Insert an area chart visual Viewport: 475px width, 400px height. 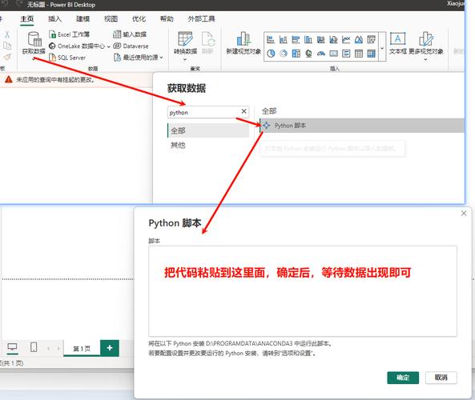point(359,39)
